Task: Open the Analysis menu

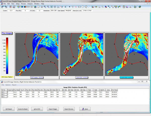Action: 30,4
